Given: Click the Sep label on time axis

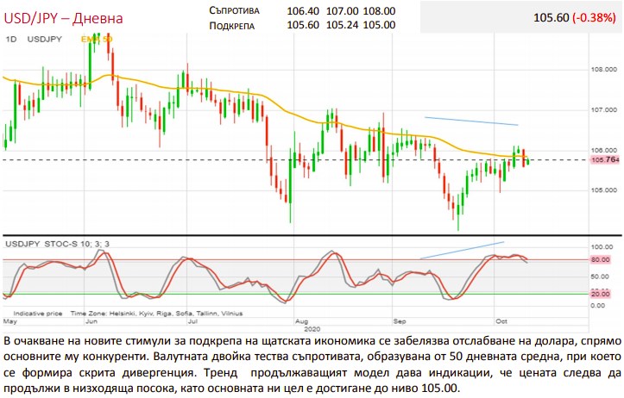Looking at the screenshot, I should (x=400, y=321).
